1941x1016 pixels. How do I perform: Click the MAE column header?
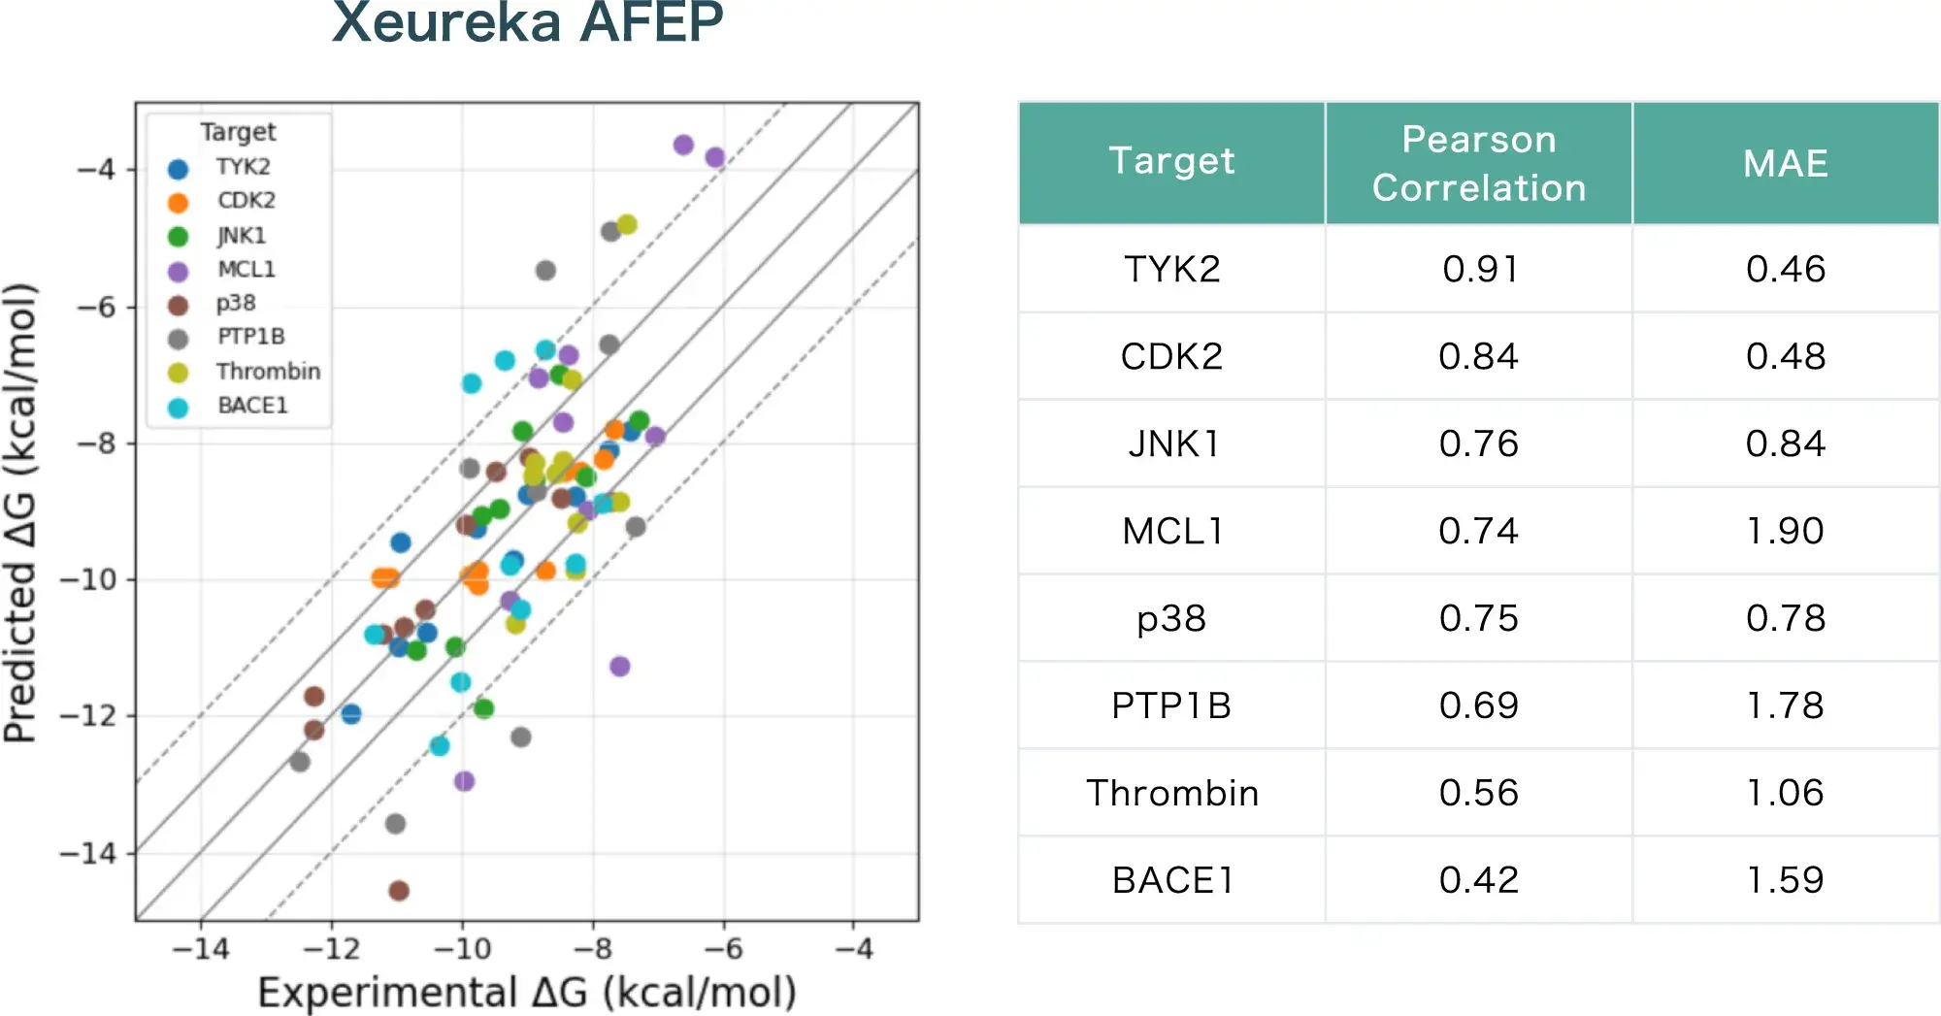[x=1785, y=163]
